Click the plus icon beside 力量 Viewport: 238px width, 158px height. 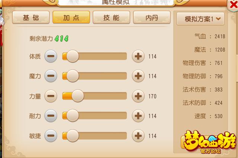coord(138,96)
